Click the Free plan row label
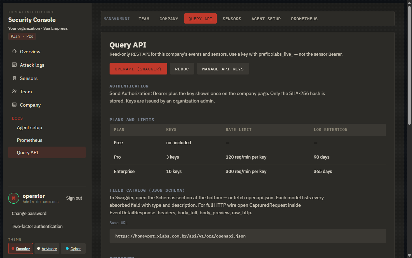Image resolution: width=412 pixels, height=258 pixels. [118, 142]
